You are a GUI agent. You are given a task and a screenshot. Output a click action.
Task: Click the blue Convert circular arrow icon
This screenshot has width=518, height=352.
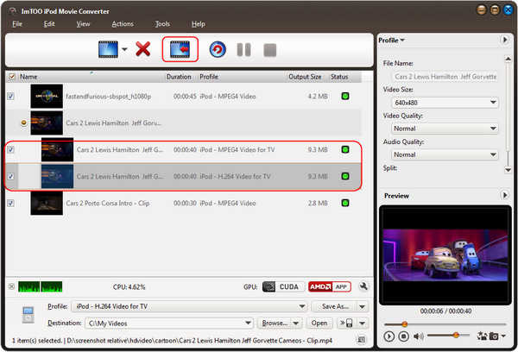pos(218,49)
